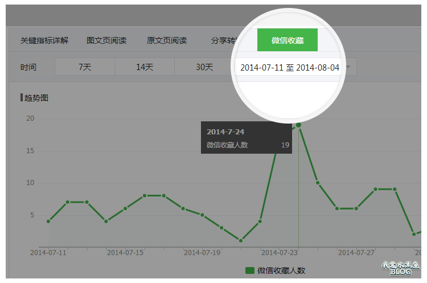This screenshot has width=427, height=283.
Task: Select the data point above 2014-07-27
Action: (356, 208)
